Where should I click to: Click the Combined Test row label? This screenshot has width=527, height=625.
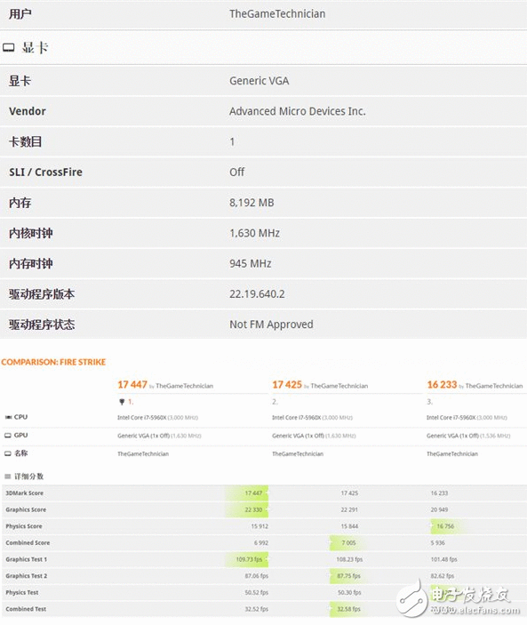pos(26,609)
